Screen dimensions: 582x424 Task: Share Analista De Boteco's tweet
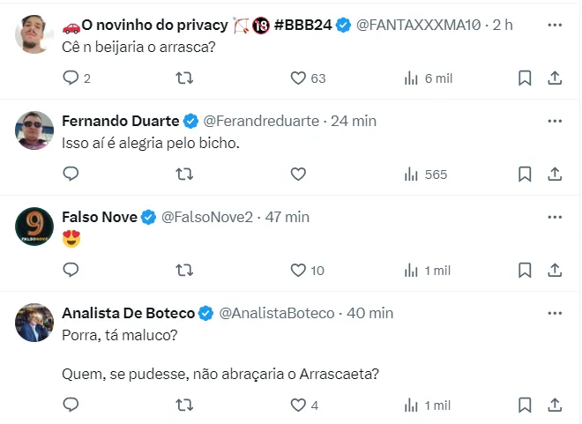(x=555, y=405)
